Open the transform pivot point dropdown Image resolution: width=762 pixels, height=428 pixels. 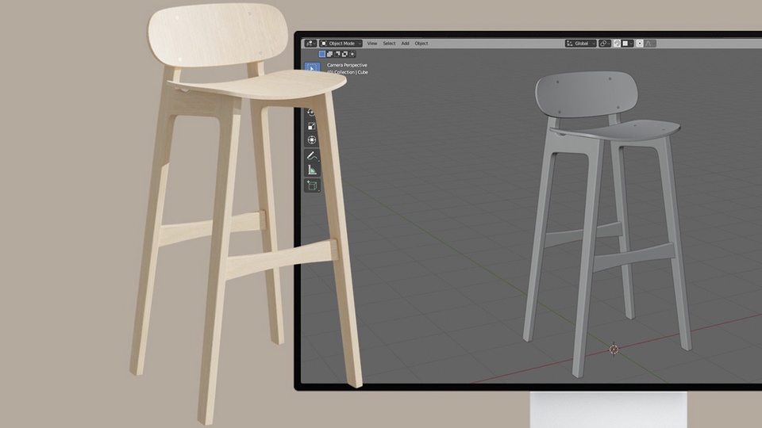pos(604,43)
